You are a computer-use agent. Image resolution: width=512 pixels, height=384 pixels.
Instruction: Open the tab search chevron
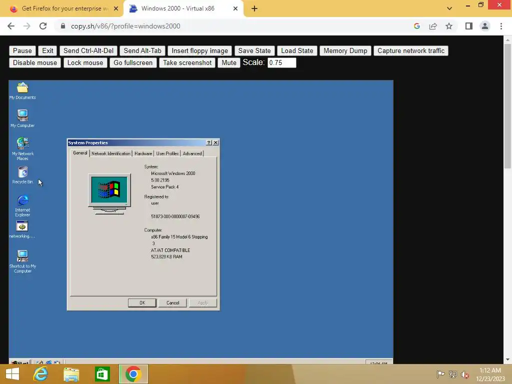[449, 8]
